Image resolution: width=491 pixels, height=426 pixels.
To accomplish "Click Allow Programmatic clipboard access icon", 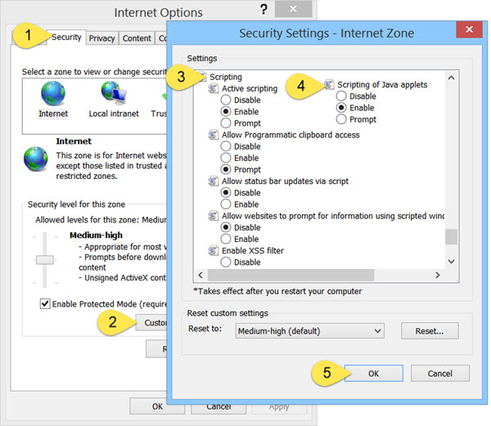I will [214, 135].
